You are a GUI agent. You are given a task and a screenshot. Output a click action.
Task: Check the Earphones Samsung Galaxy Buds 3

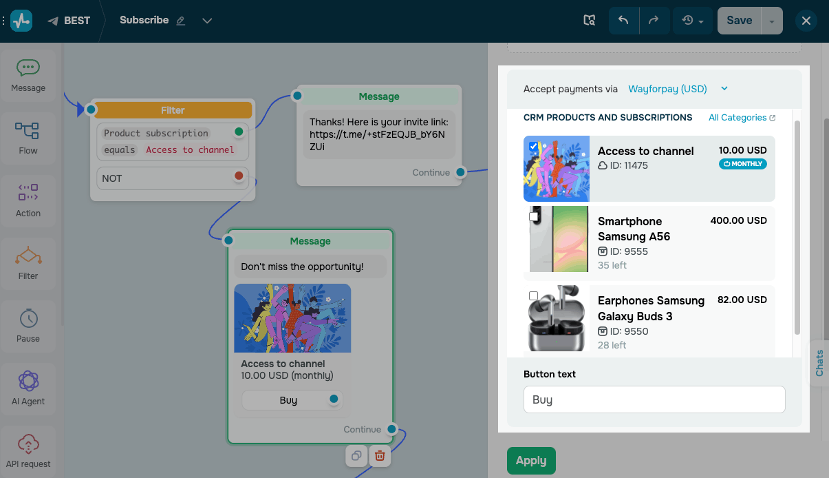point(533,295)
